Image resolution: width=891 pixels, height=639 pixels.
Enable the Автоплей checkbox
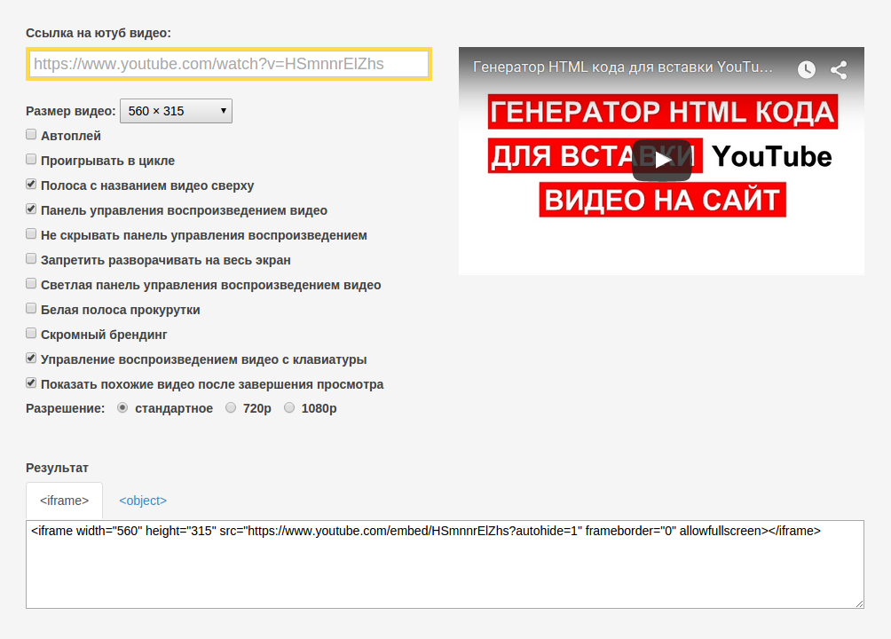[x=31, y=134]
